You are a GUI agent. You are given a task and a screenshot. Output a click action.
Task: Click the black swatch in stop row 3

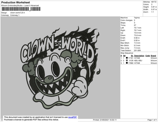point(127,63)
